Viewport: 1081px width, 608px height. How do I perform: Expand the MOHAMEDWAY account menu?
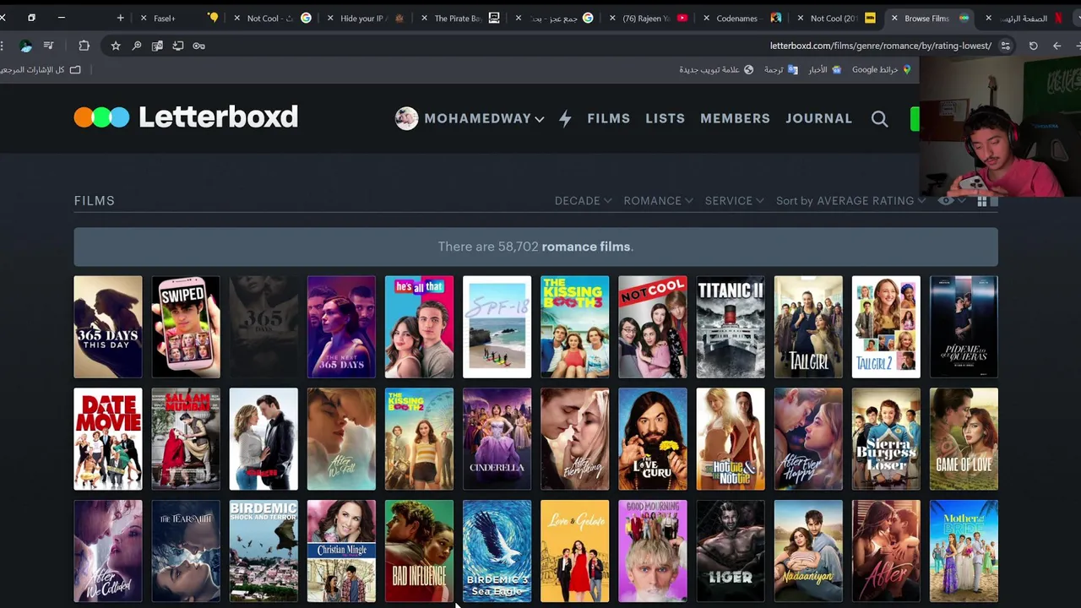click(484, 119)
